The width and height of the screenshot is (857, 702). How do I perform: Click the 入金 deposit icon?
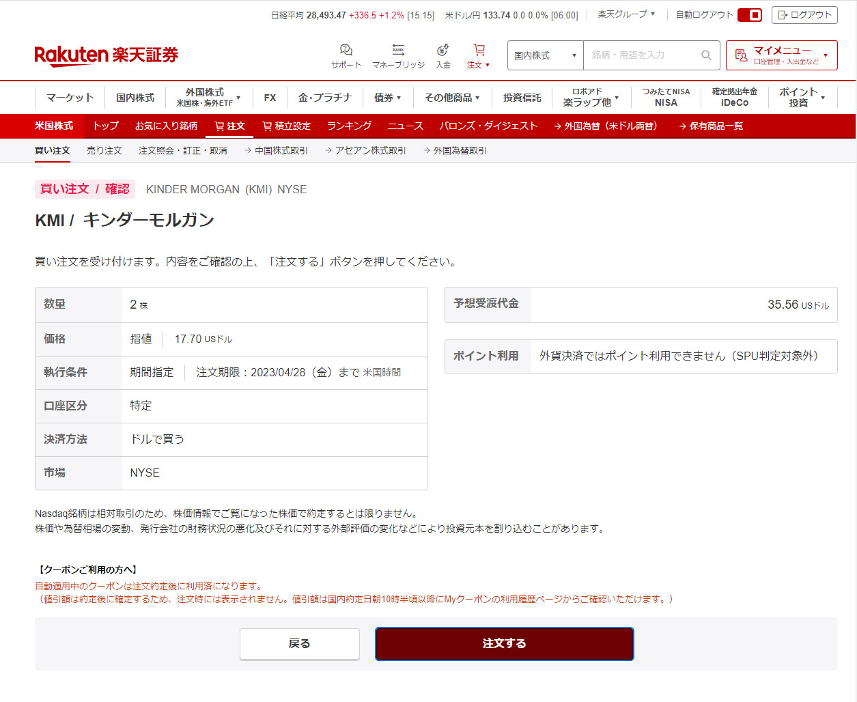click(442, 51)
